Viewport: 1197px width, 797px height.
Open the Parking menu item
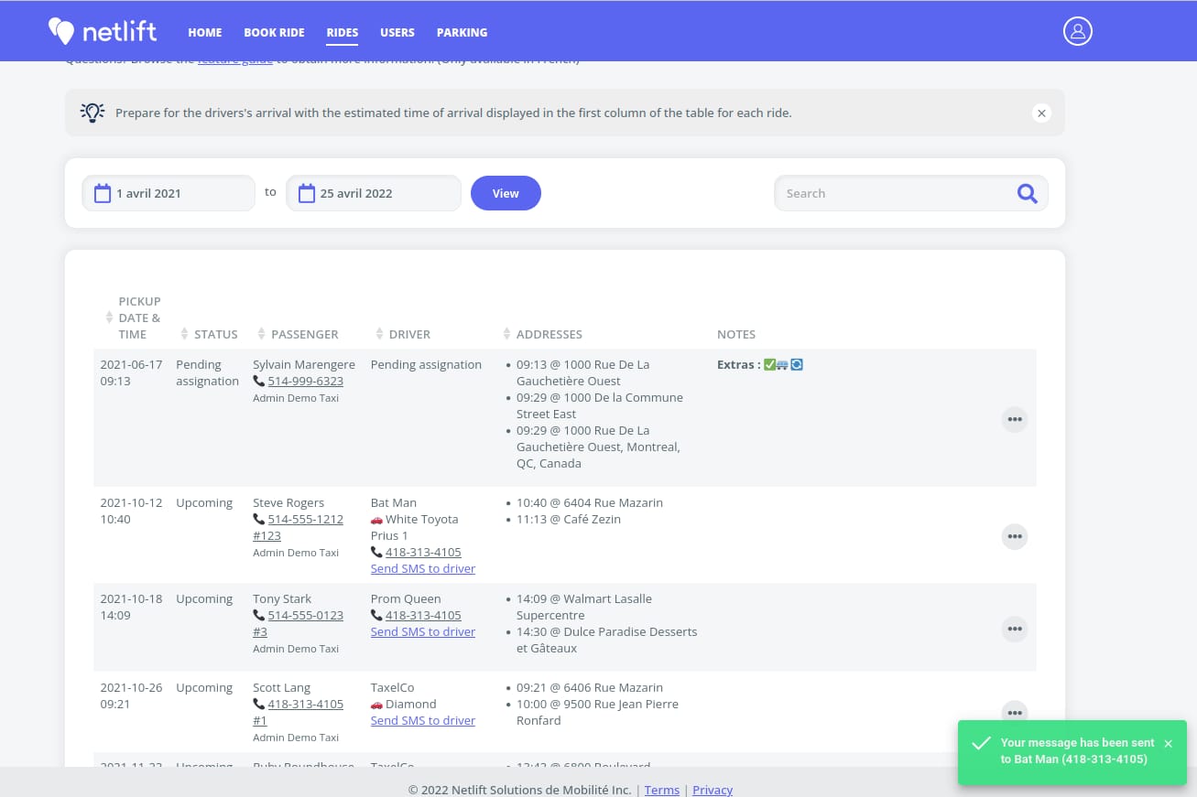pos(462,32)
